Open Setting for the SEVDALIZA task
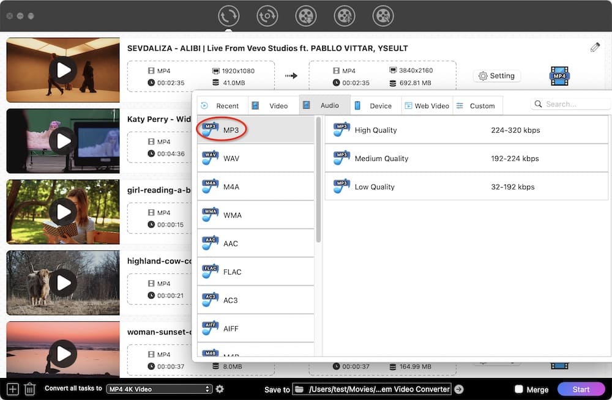This screenshot has width=612, height=400. (x=497, y=76)
